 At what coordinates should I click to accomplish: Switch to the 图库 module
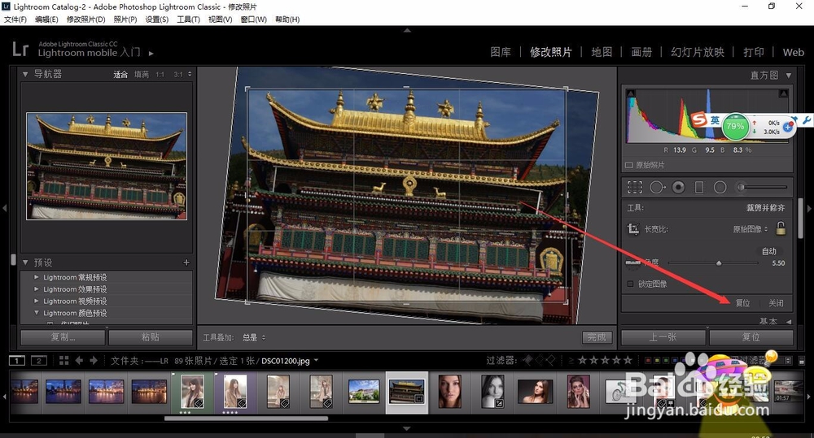pyautogui.click(x=501, y=52)
